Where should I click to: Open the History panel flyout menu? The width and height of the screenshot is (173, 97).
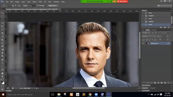click(x=172, y=11)
